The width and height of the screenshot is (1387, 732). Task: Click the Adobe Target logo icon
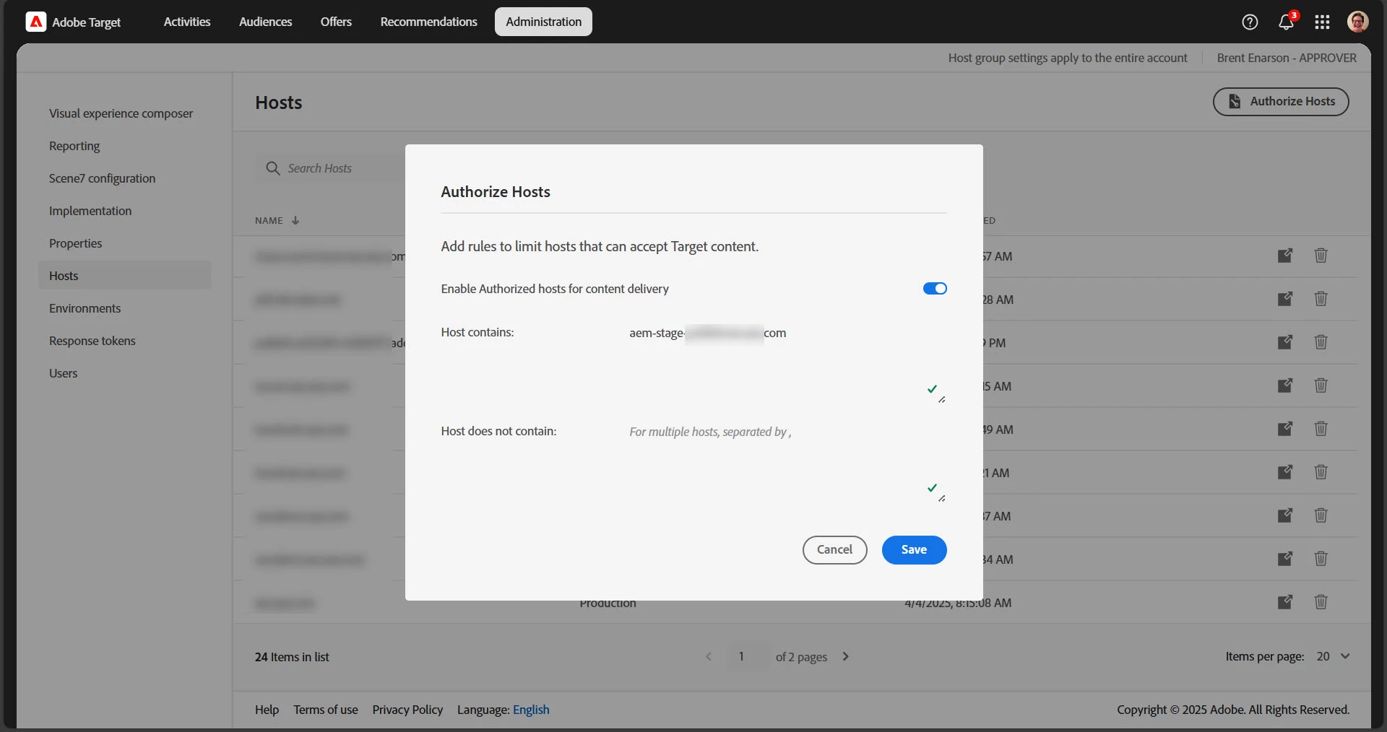(x=35, y=22)
